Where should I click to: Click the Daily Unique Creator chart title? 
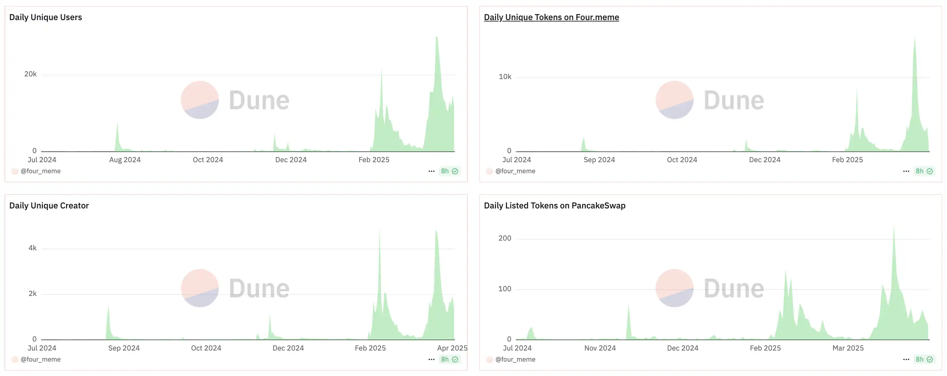pyautogui.click(x=49, y=205)
